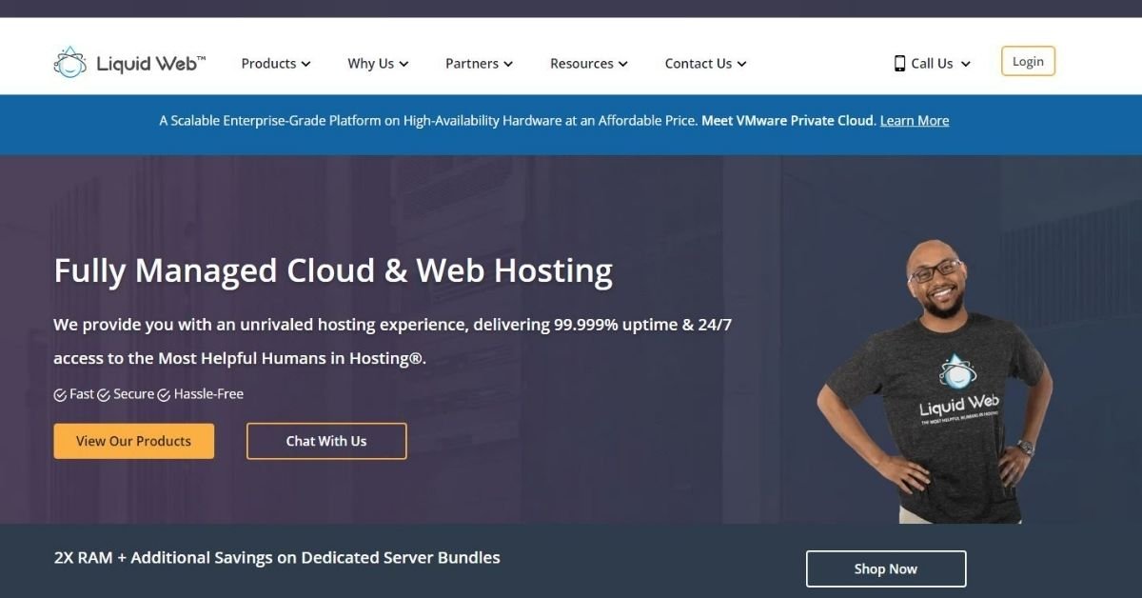This screenshot has height=598, width=1142.
Task: Click the Secure label text
Action: click(133, 394)
